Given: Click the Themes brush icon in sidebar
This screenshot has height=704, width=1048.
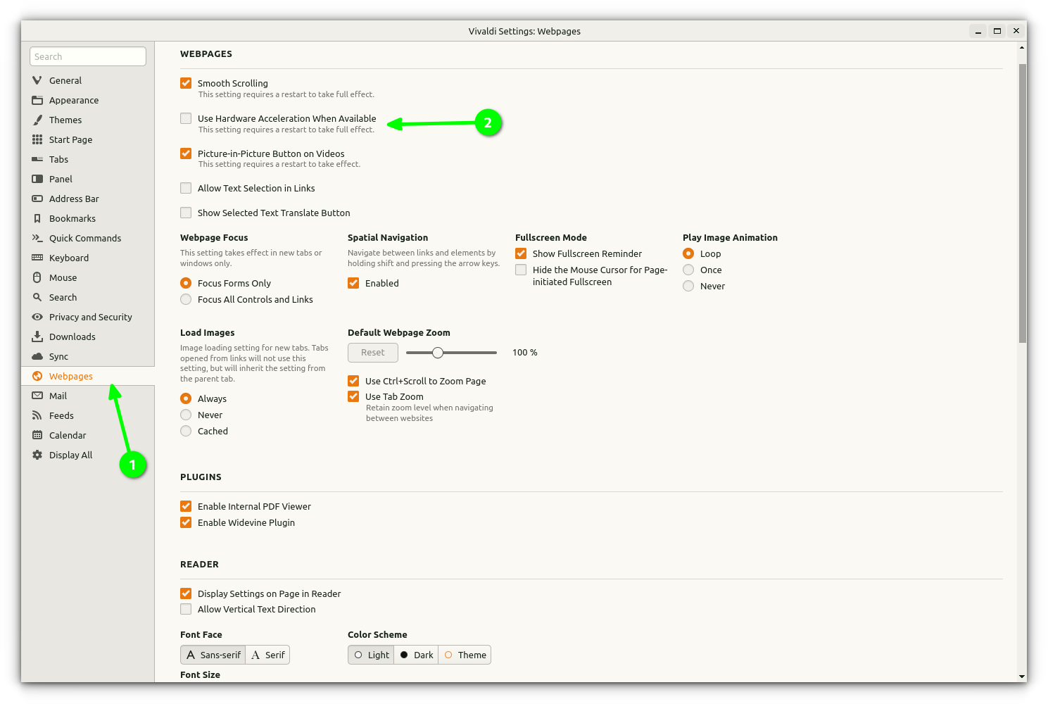Looking at the screenshot, I should coord(37,120).
